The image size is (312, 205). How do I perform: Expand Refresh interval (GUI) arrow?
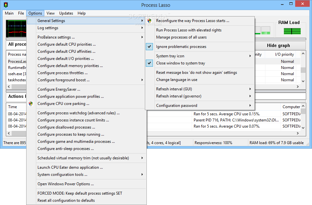(x=250, y=89)
